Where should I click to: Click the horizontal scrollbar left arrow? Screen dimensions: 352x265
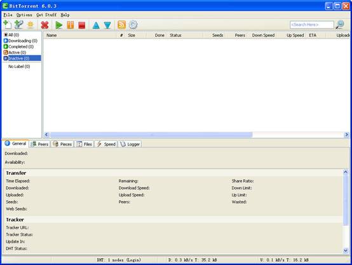[x=46, y=135]
